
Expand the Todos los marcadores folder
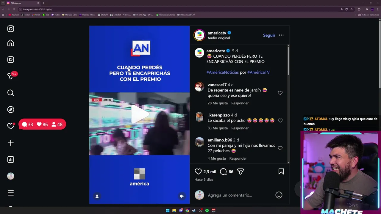[x=368, y=15]
